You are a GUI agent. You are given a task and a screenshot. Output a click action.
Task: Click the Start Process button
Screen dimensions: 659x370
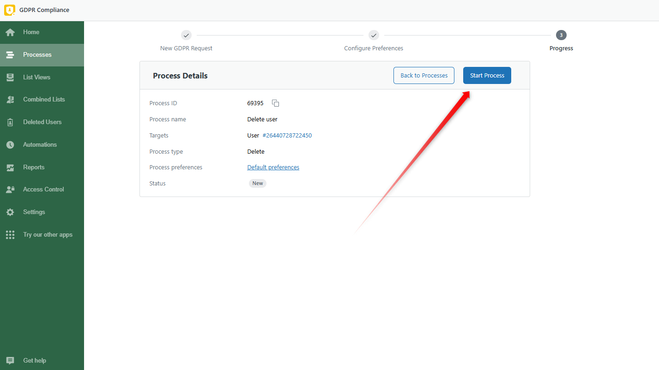point(487,76)
